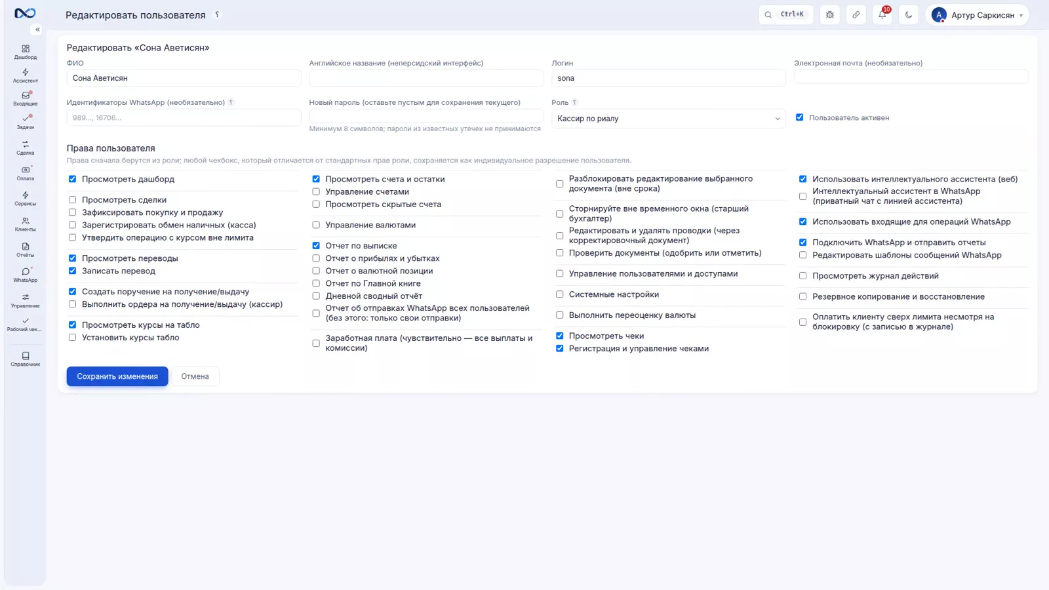Open Рабочий чек sidebar icon
The height and width of the screenshot is (590, 1049).
click(25, 324)
